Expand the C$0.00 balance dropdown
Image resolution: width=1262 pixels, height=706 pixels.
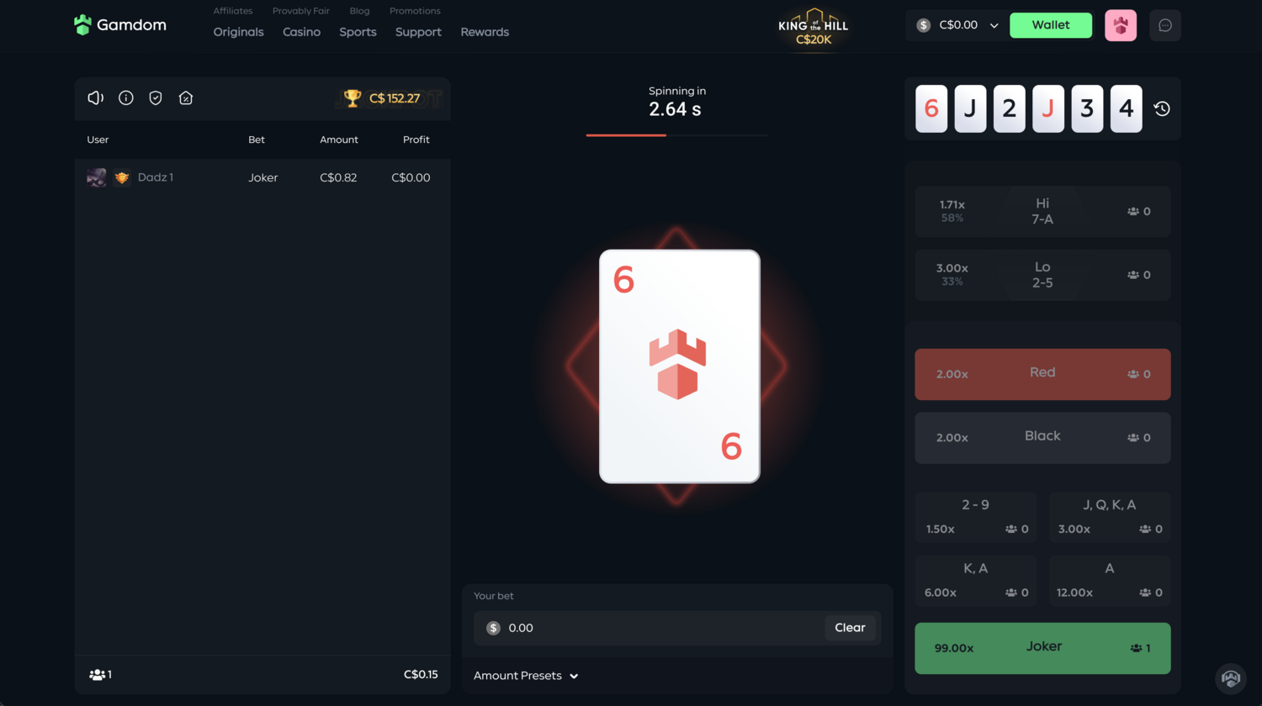957,25
